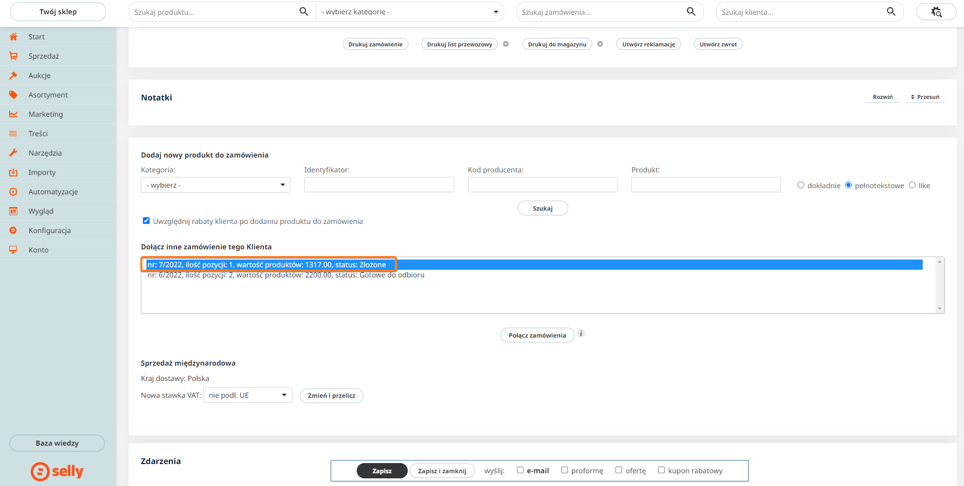Viewport: 964px width, 486px height.
Task: Open the Nowa stawka VAT dropdown
Action: tap(248, 395)
